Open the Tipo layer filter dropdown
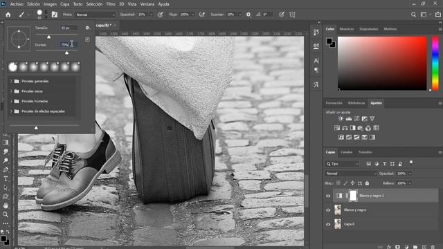 [x=342, y=164]
